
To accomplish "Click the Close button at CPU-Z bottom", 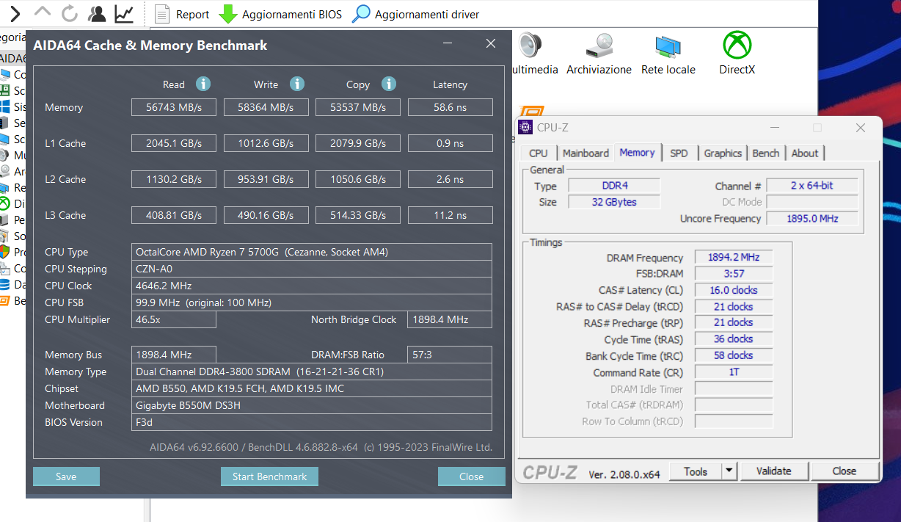I will pos(844,471).
